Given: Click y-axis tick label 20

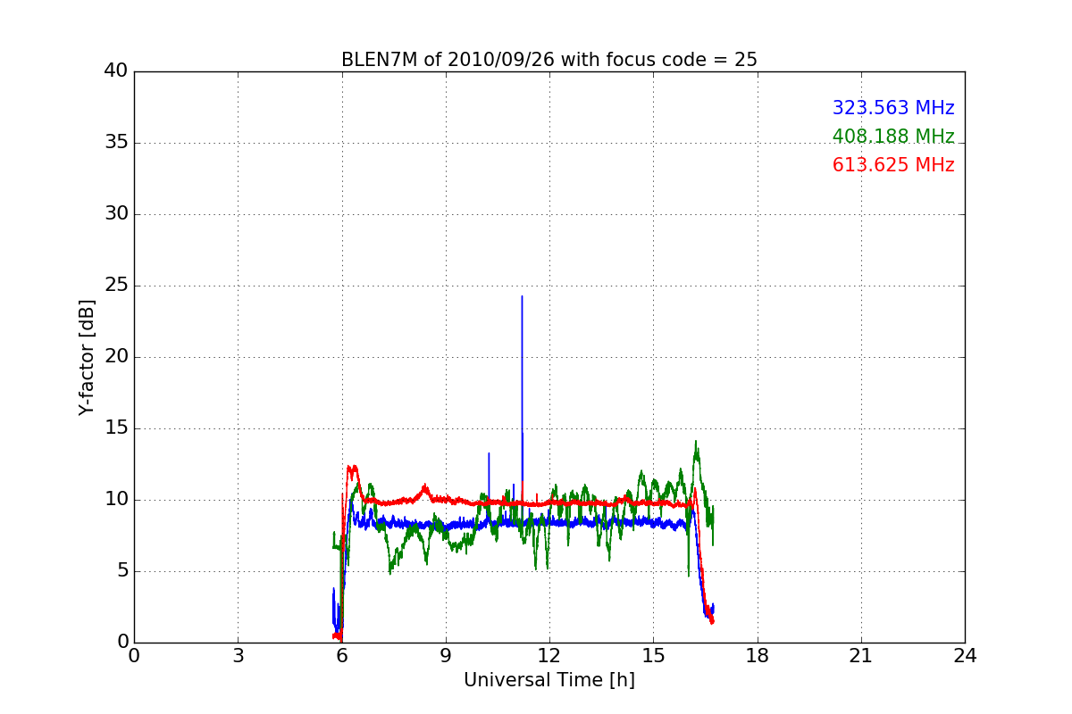Looking at the screenshot, I should 115,357.
